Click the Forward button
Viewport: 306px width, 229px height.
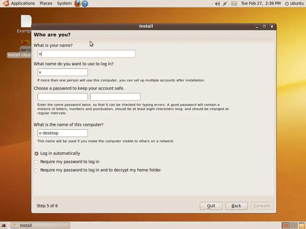point(262,206)
